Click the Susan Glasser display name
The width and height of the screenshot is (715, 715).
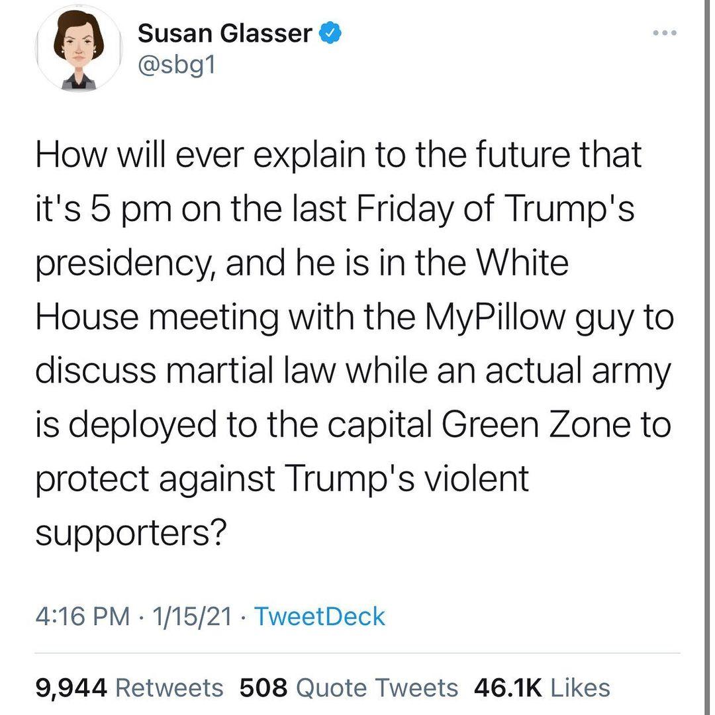click(224, 33)
